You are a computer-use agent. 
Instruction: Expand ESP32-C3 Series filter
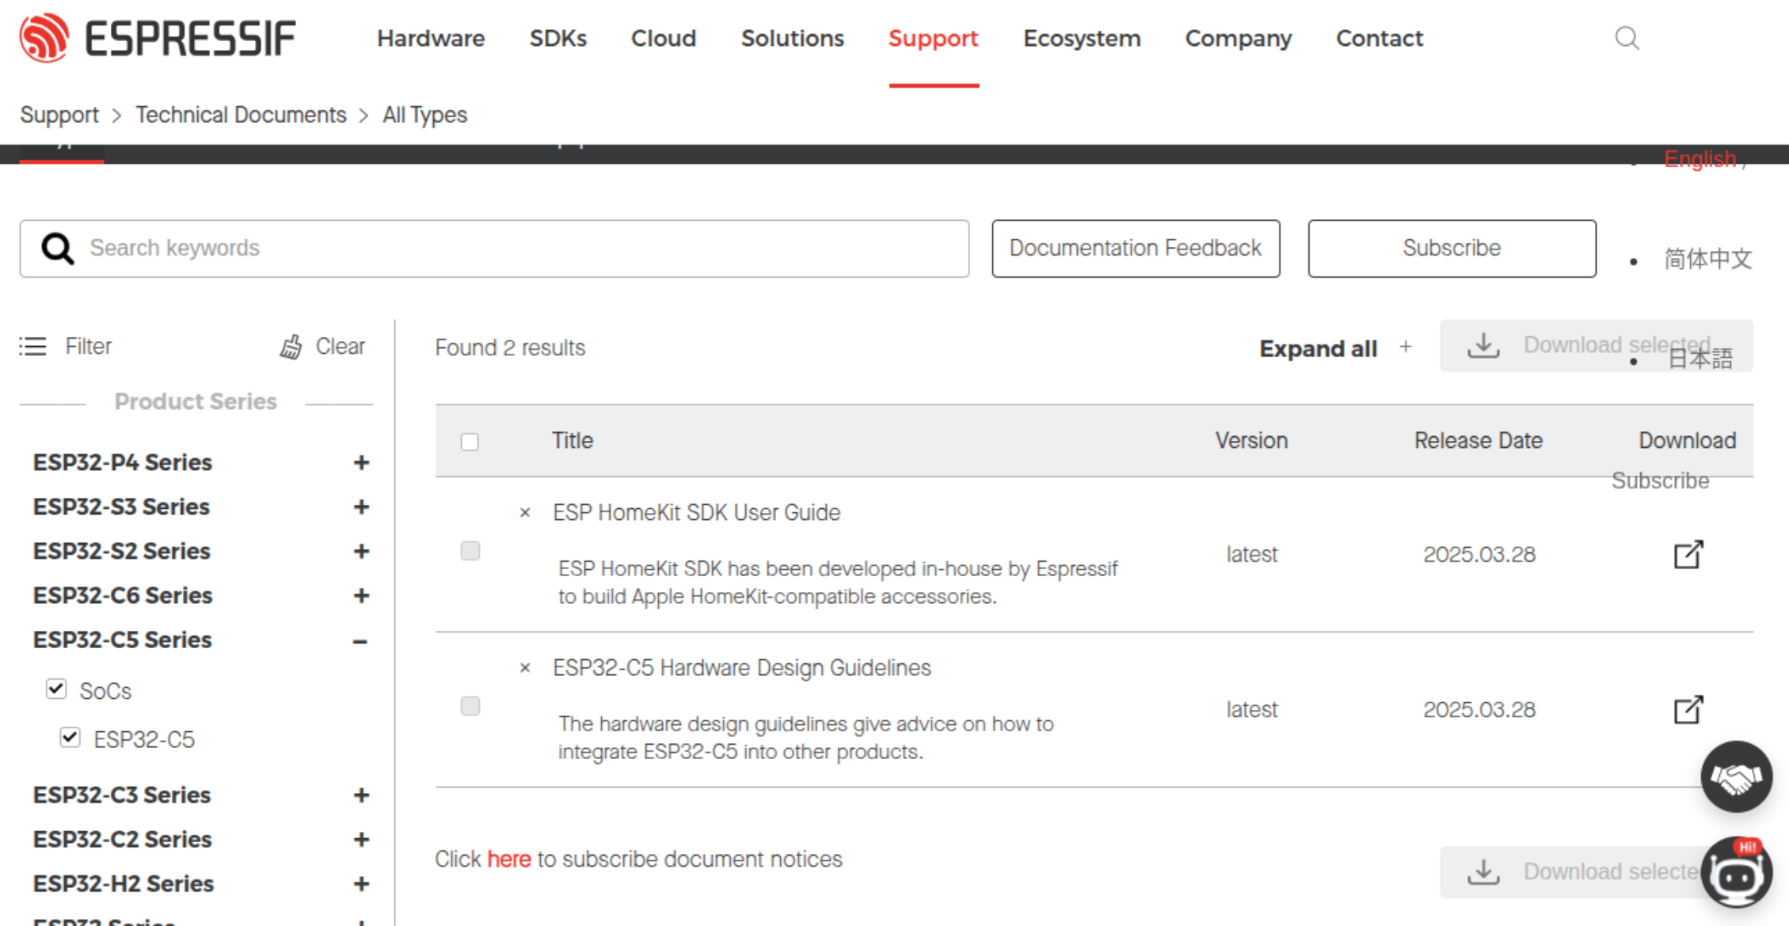(x=361, y=795)
